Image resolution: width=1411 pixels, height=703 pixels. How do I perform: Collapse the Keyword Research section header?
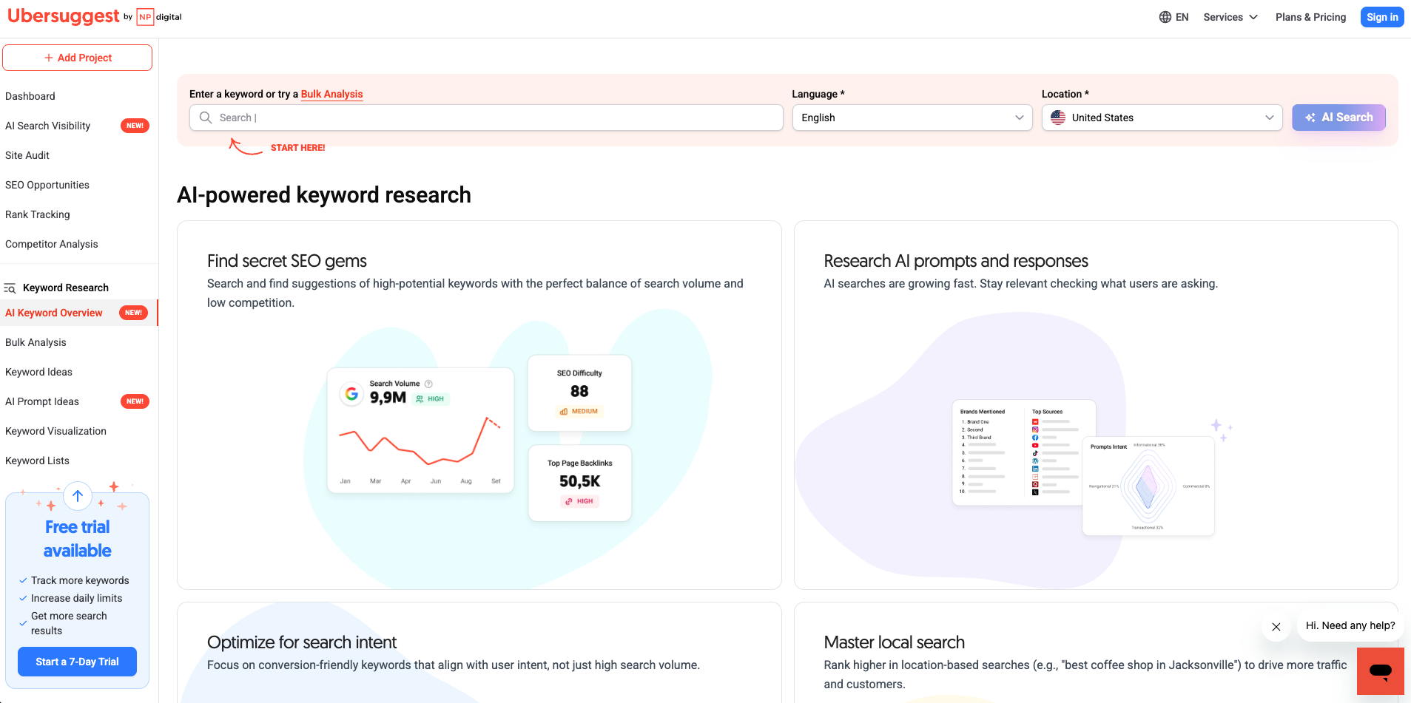click(66, 288)
